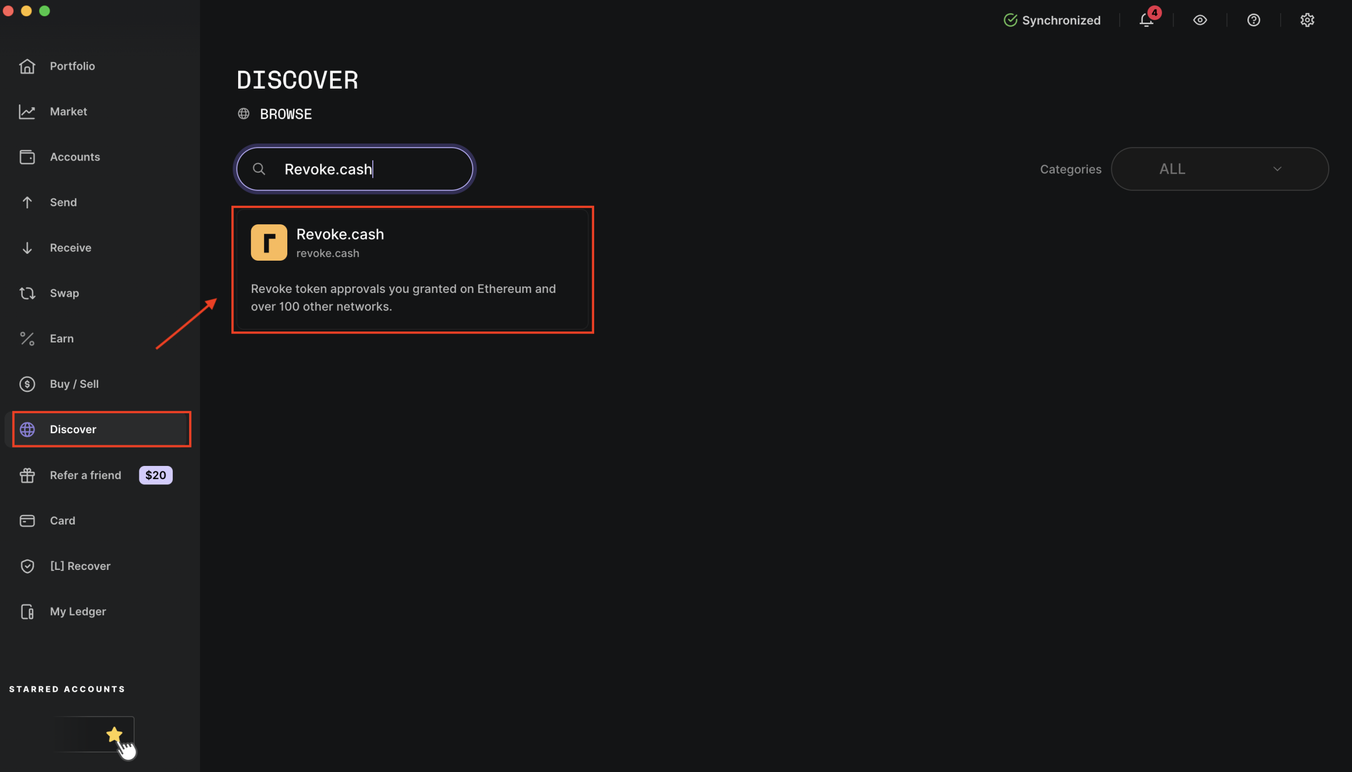Screen dimensions: 1352x772
Task: Open the Portfolio sidebar item
Action: point(72,66)
